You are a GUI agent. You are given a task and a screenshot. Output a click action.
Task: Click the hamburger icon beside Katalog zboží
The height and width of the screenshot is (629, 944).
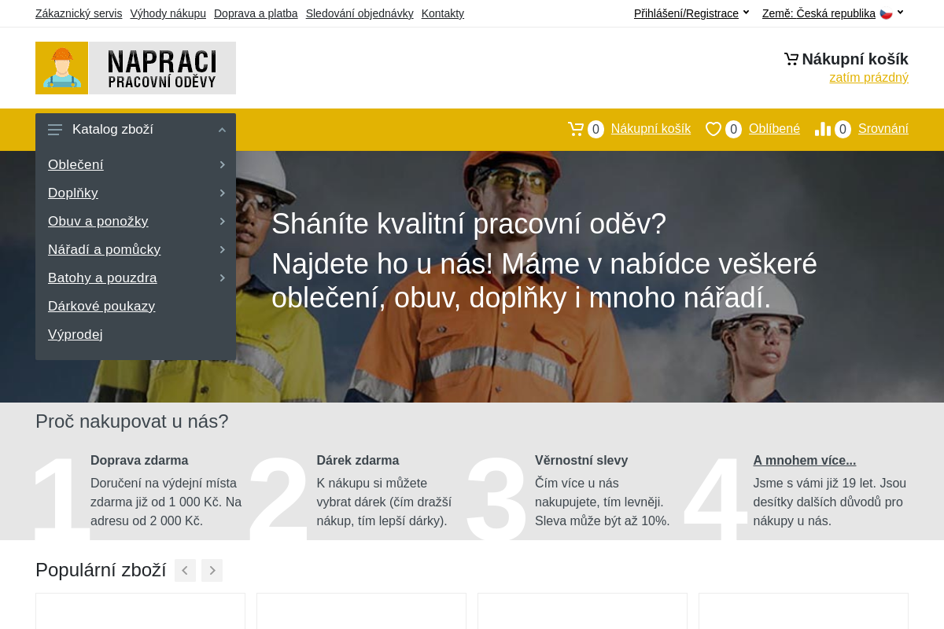click(55, 129)
